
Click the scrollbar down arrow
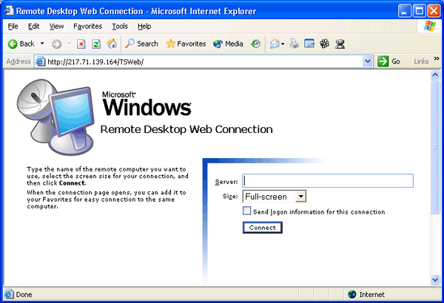coord(435,280)
